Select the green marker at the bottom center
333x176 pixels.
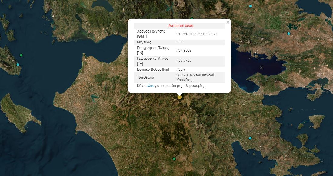tap(174, 158)
